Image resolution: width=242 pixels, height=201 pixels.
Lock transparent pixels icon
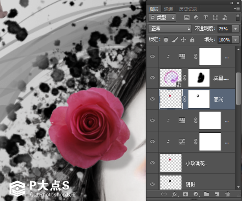point(166,40)
